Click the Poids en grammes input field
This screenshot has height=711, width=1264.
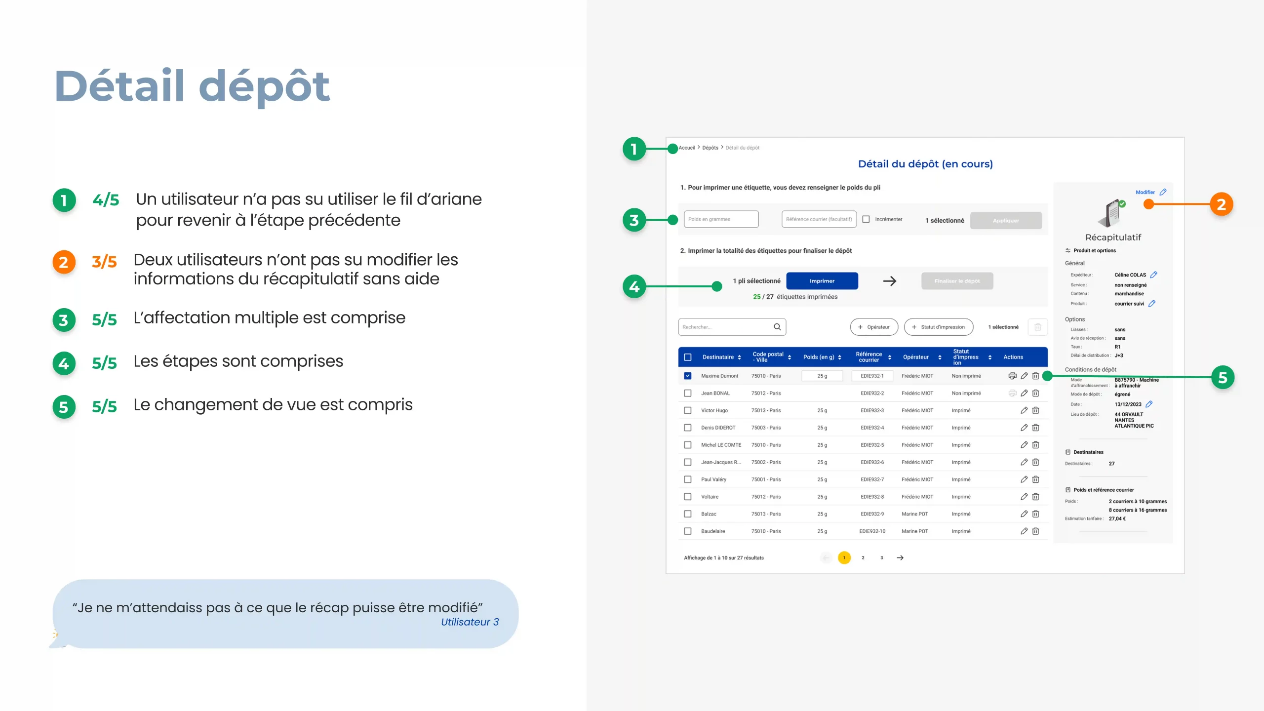(x=721, y=219)
